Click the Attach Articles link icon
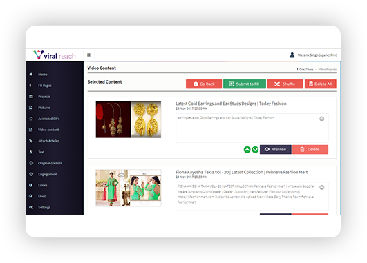 tap(31, 141)
